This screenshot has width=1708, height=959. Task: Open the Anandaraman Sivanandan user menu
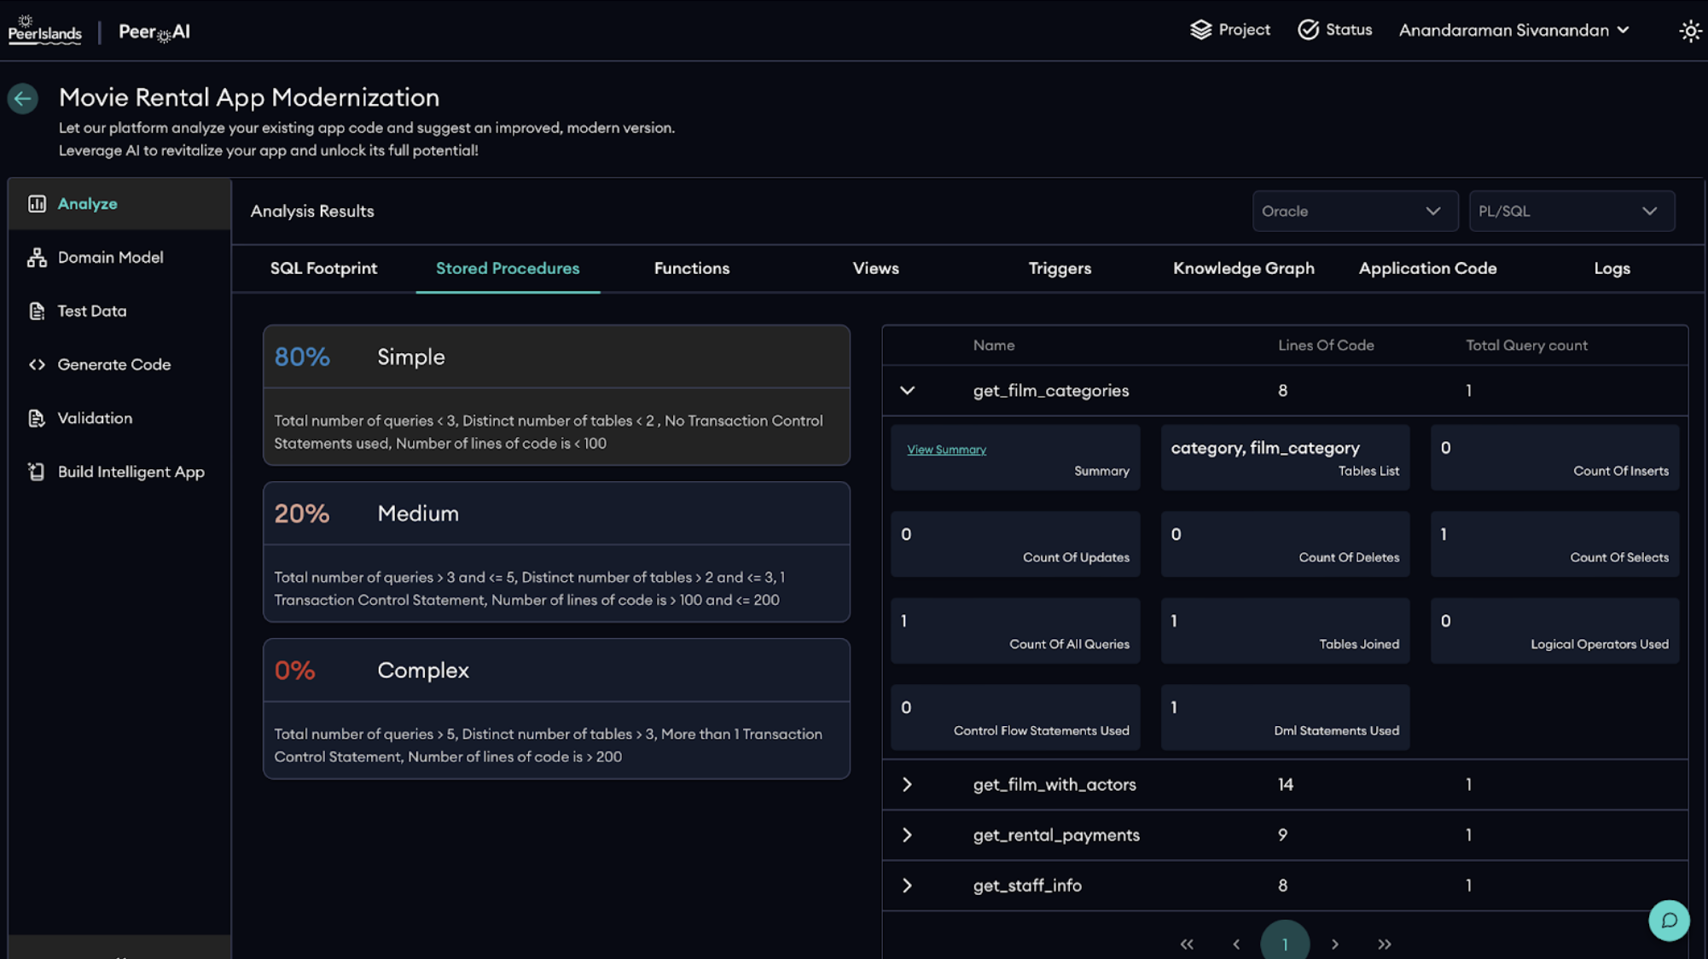[x=1515, y=30]
